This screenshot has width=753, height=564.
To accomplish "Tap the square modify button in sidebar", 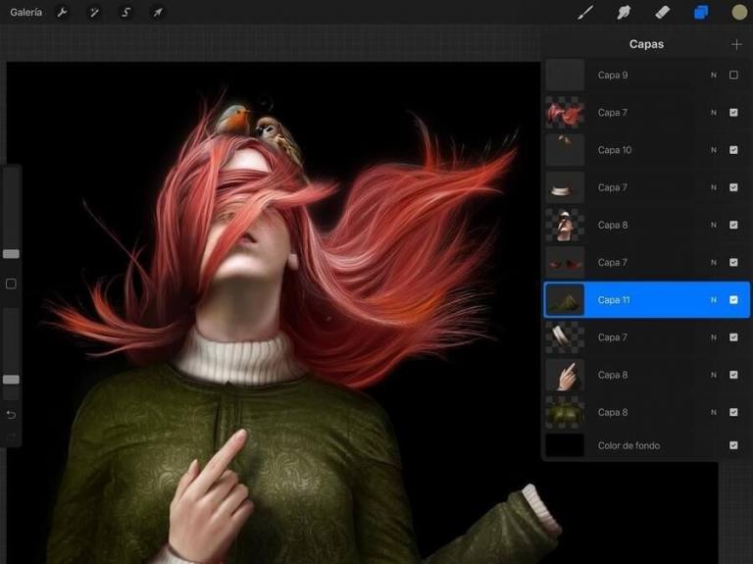I will pos(11,283).
